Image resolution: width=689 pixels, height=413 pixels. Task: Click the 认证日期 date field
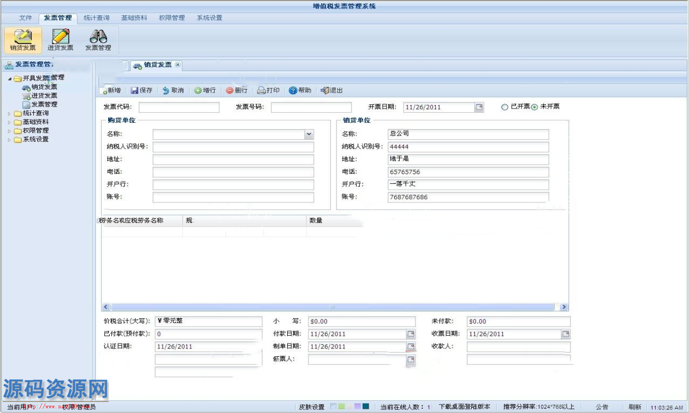point(208,347)
